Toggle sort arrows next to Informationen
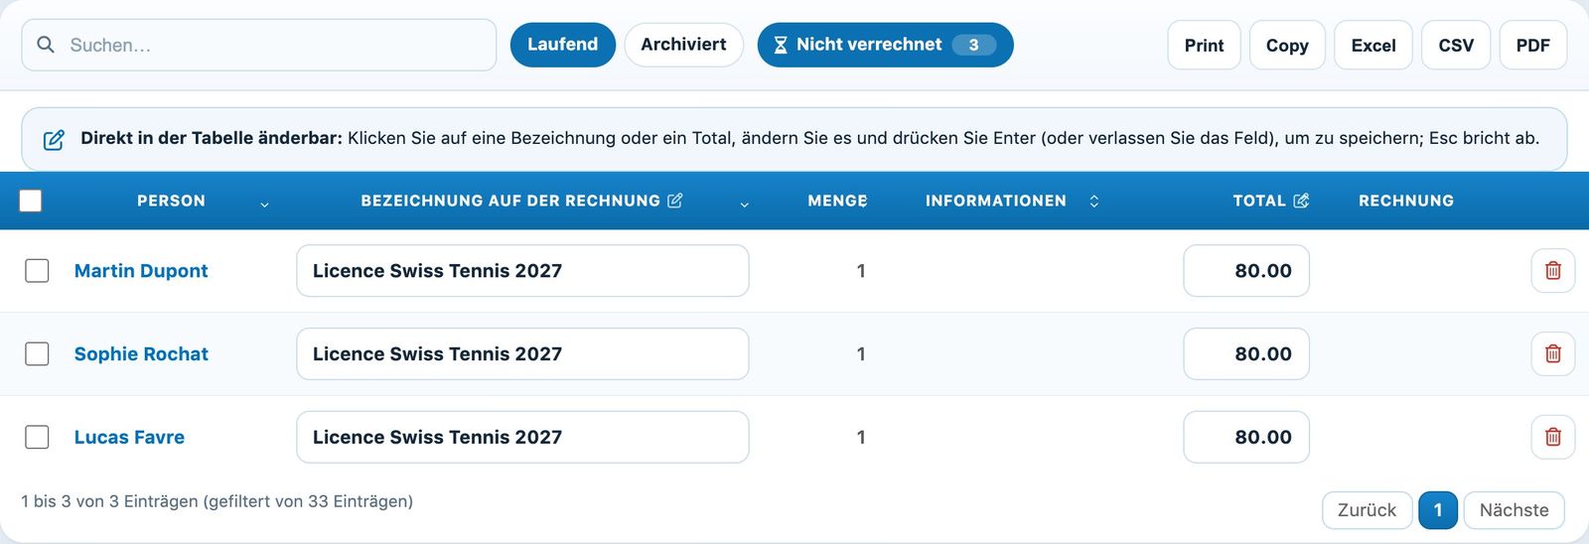The width and height of the screenshot is (1589, 544). pyautogui.click(x=1093, y=201)
